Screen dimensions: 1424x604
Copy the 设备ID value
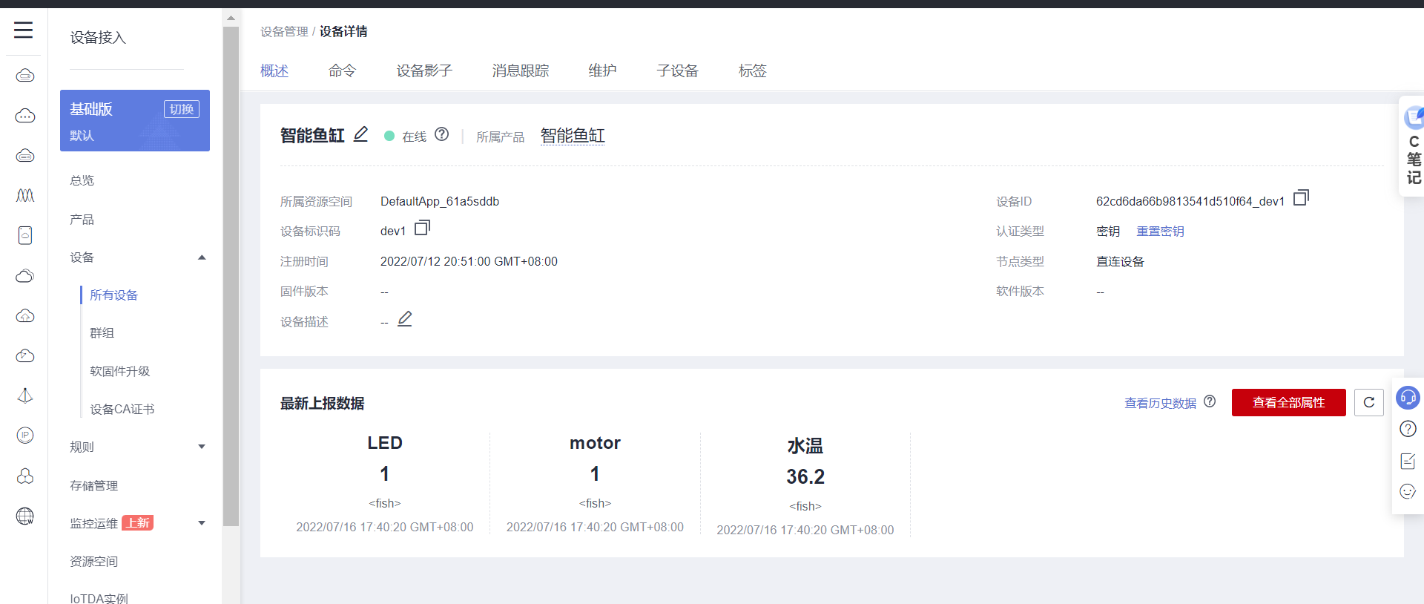pos(1301,198)
